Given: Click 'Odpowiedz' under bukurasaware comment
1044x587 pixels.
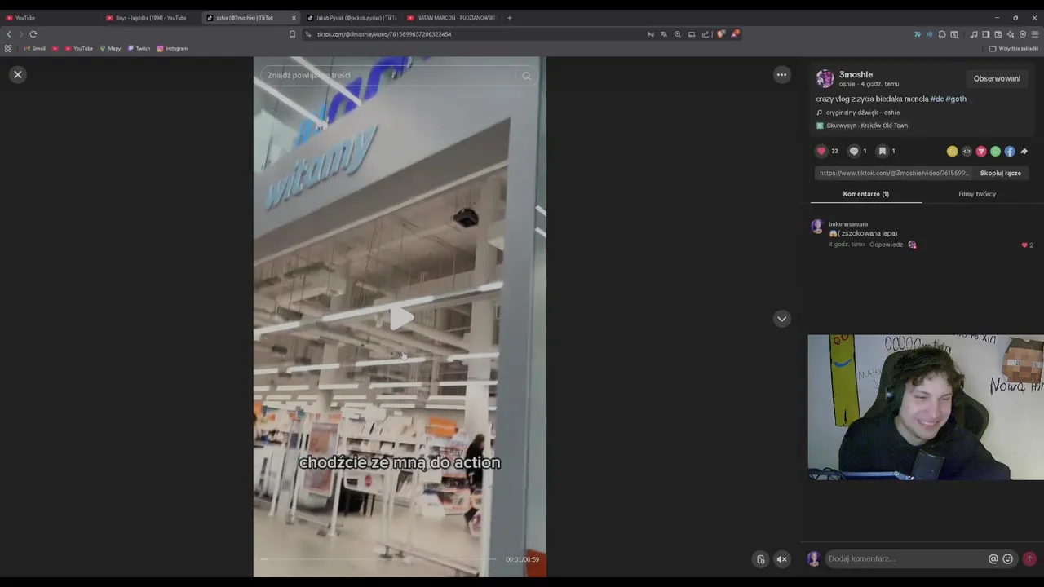Looking at the screenshot, I should 886,245.
